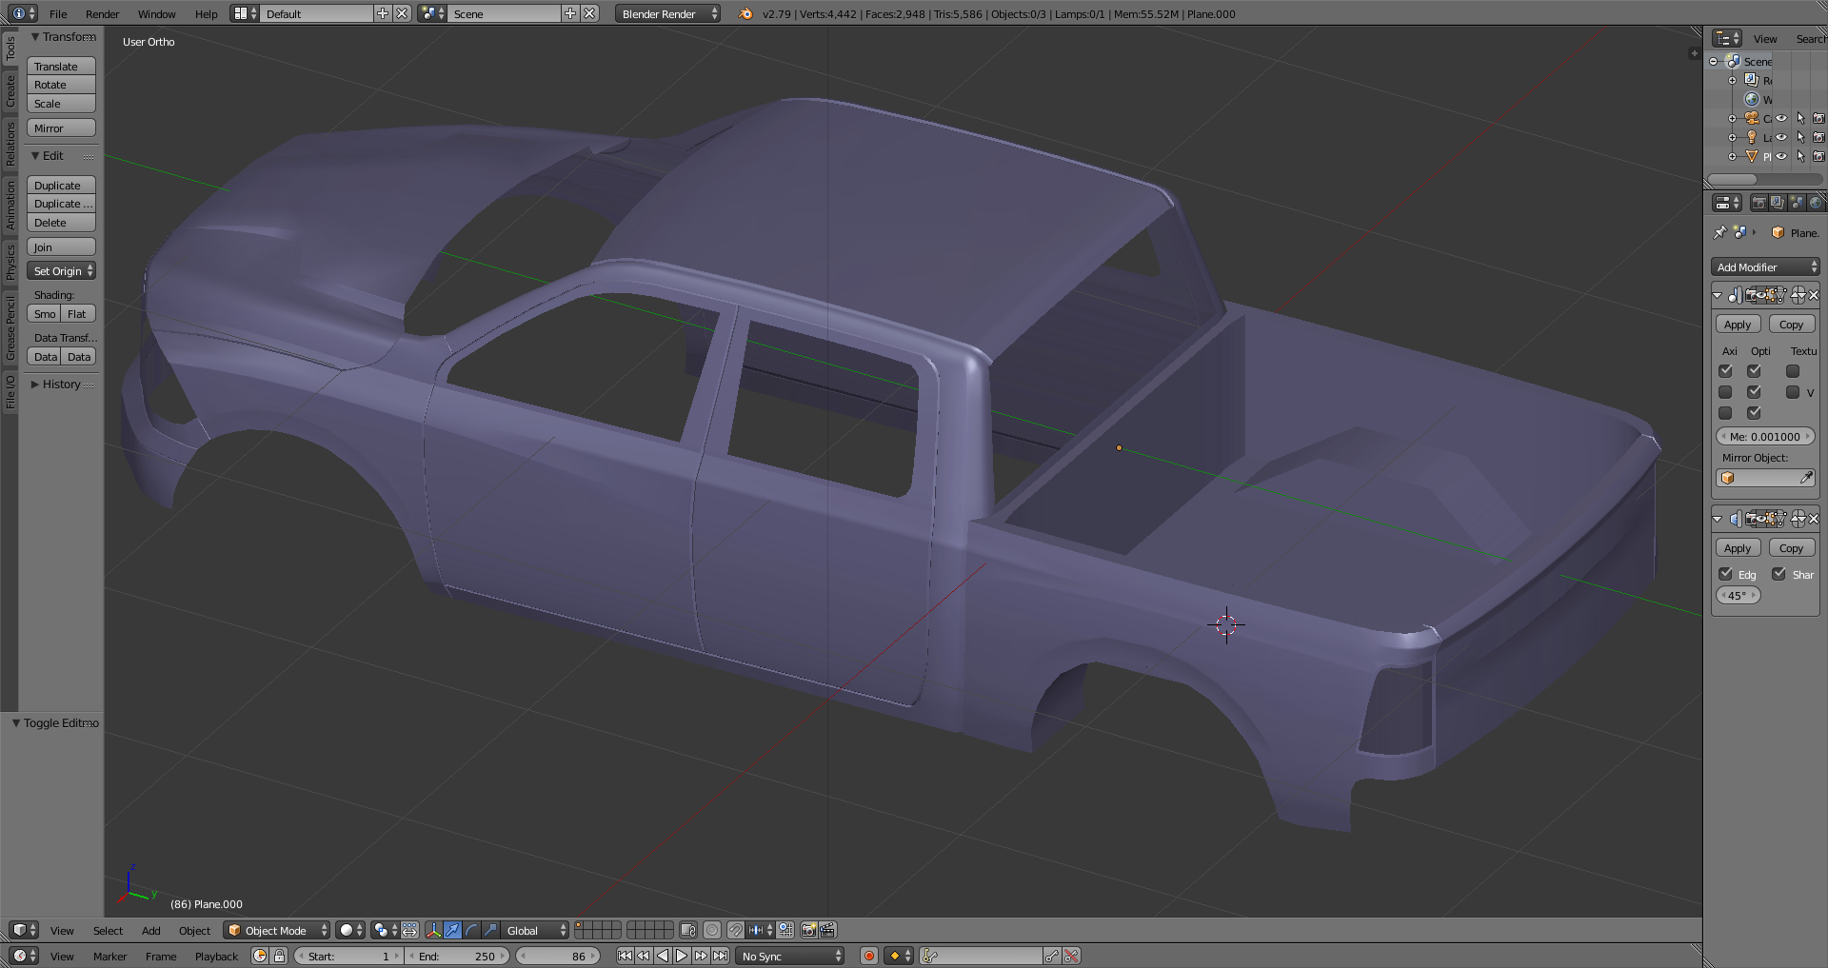This screenshot has width=1828, height=968.
Task: Open the Scene properties tab
Action: [1797, 203]
